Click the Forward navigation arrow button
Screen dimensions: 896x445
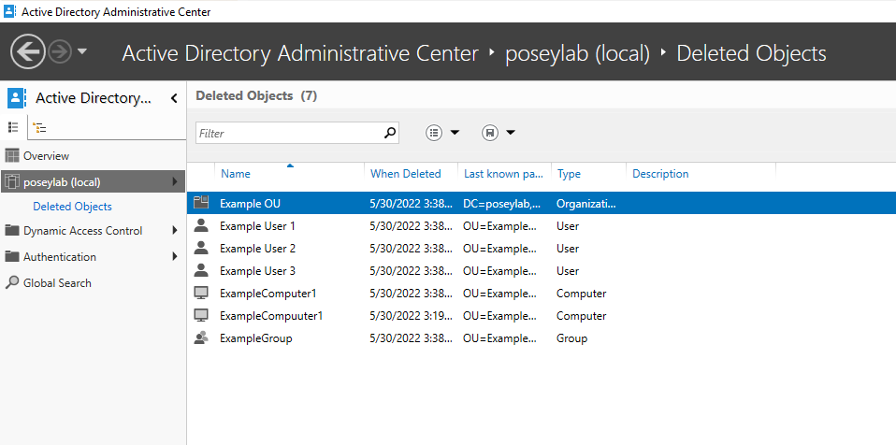tap(60, 52)
